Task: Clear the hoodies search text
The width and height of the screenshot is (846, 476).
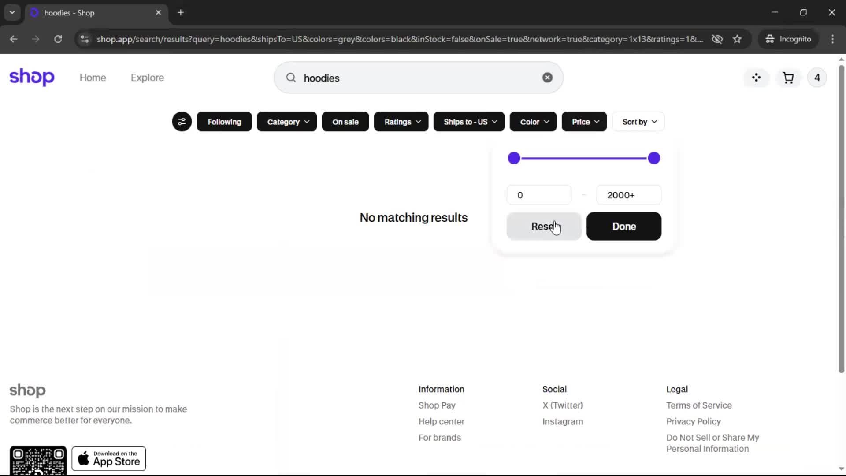Action: (x=547, y=78)
